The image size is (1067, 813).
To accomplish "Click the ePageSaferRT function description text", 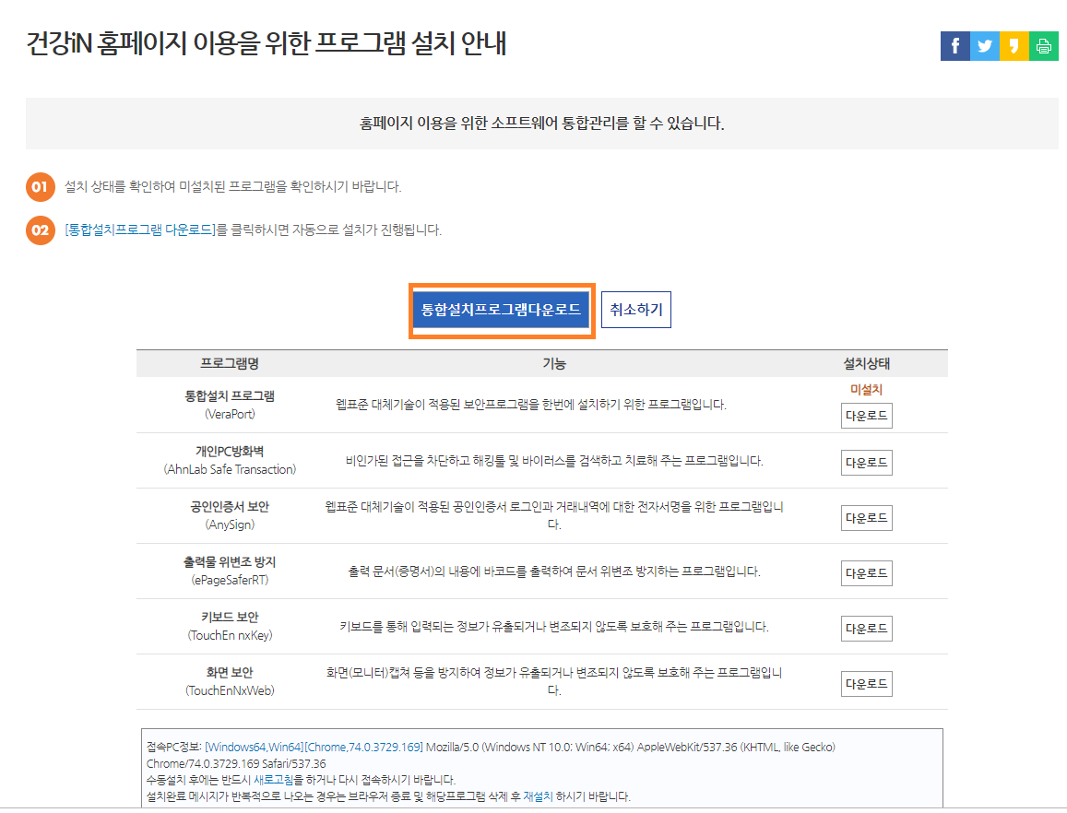I will point(554,571).
